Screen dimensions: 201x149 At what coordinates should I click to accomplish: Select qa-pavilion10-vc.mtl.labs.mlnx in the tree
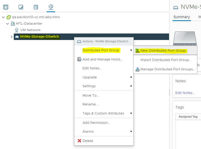(36, 17)
